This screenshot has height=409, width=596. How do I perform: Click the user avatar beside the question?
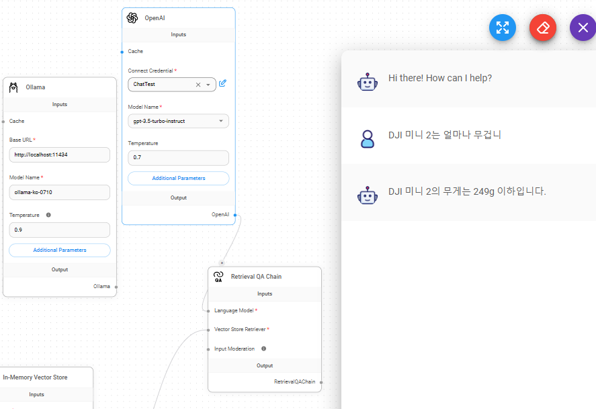pos(367,139)
